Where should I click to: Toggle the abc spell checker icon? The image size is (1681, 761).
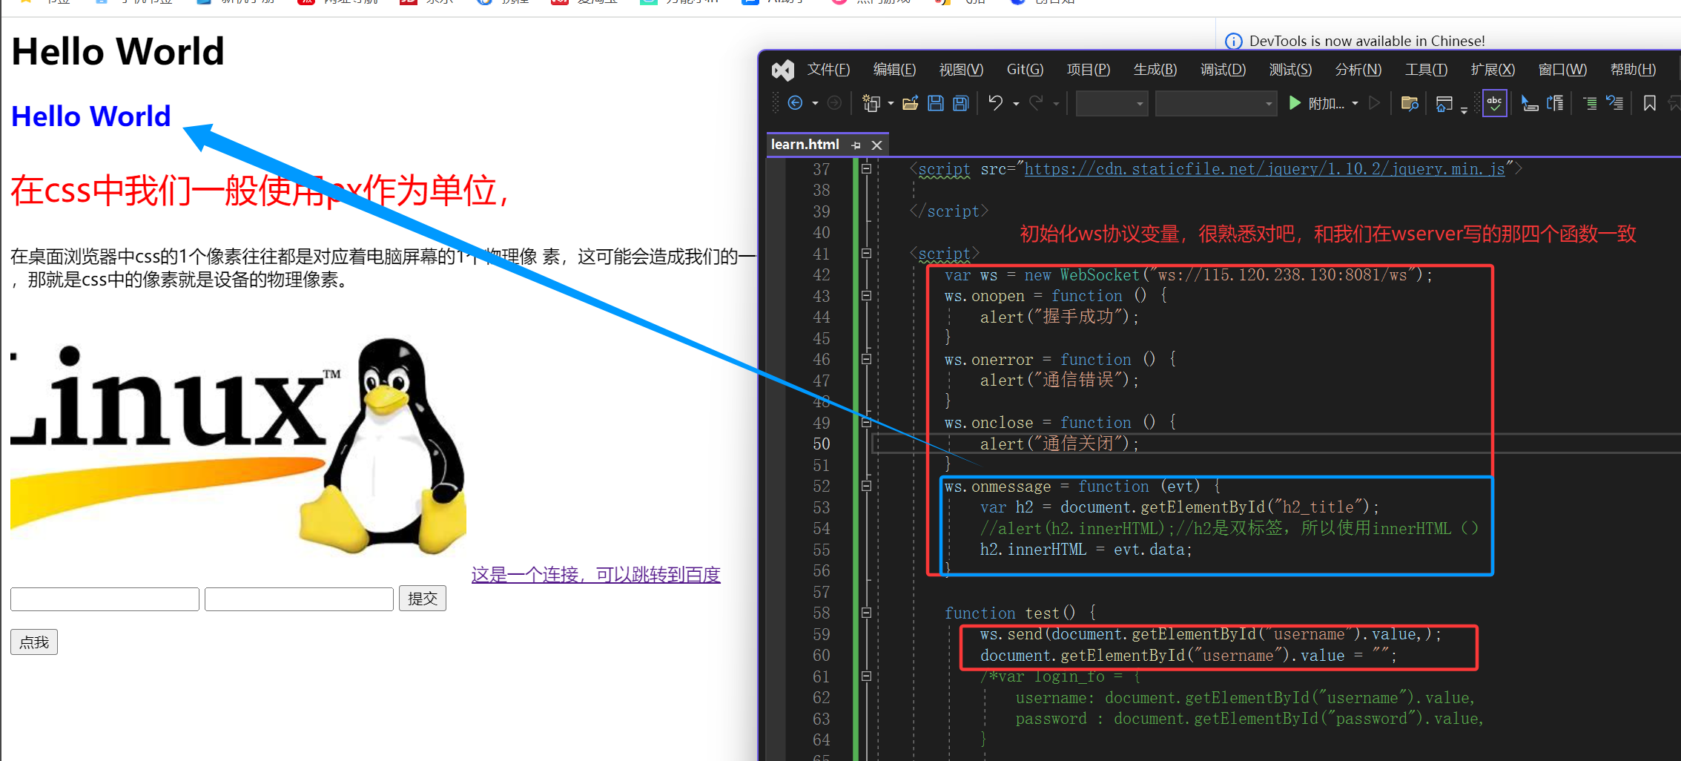point(1494,103)
